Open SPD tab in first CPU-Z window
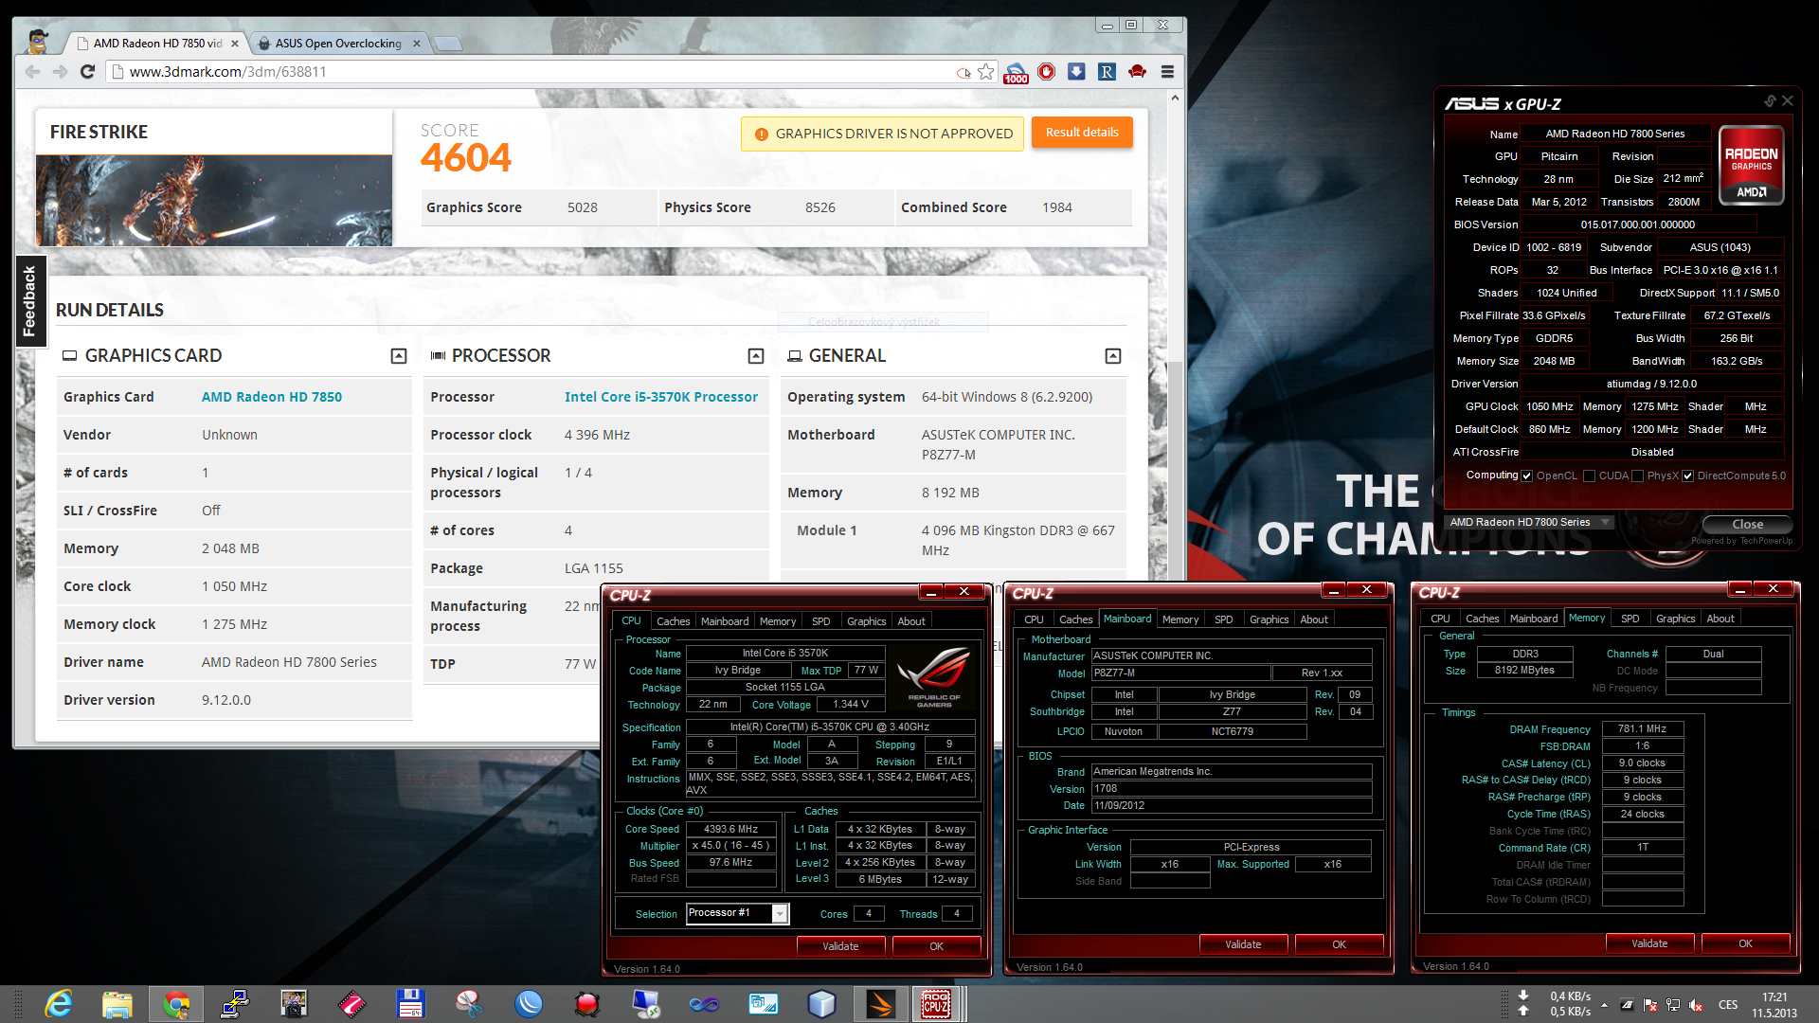Screen dimensions: 1819x1023 821,621
